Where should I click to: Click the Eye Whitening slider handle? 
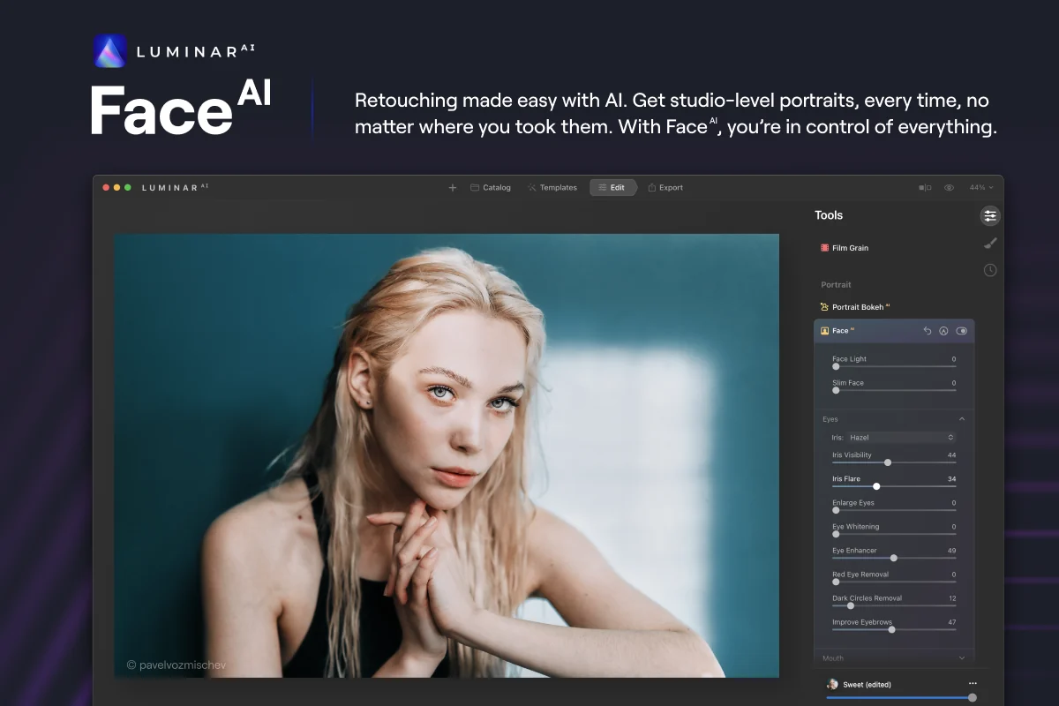click(836, 534)
